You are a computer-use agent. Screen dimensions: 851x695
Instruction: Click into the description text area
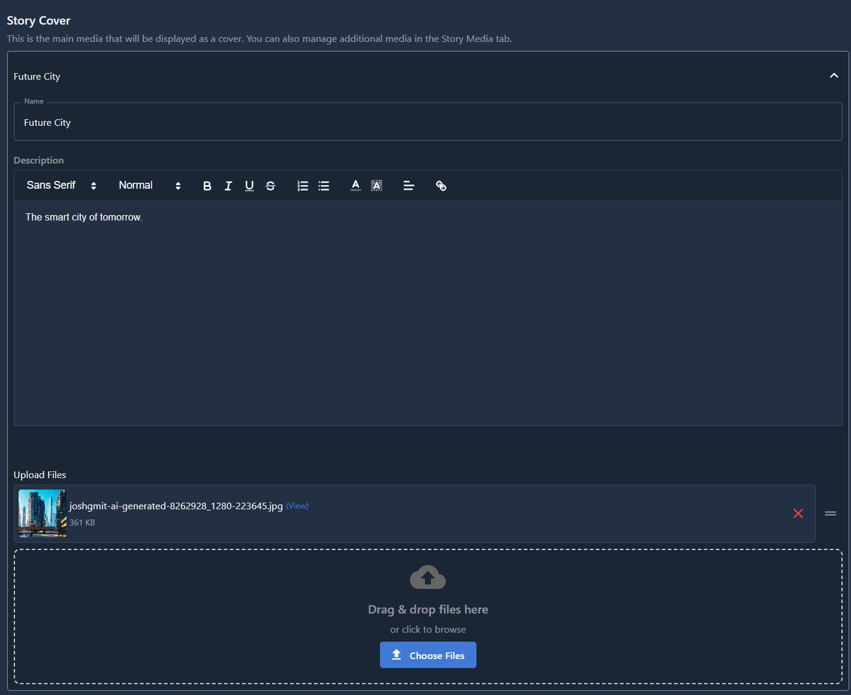(427, 312)
